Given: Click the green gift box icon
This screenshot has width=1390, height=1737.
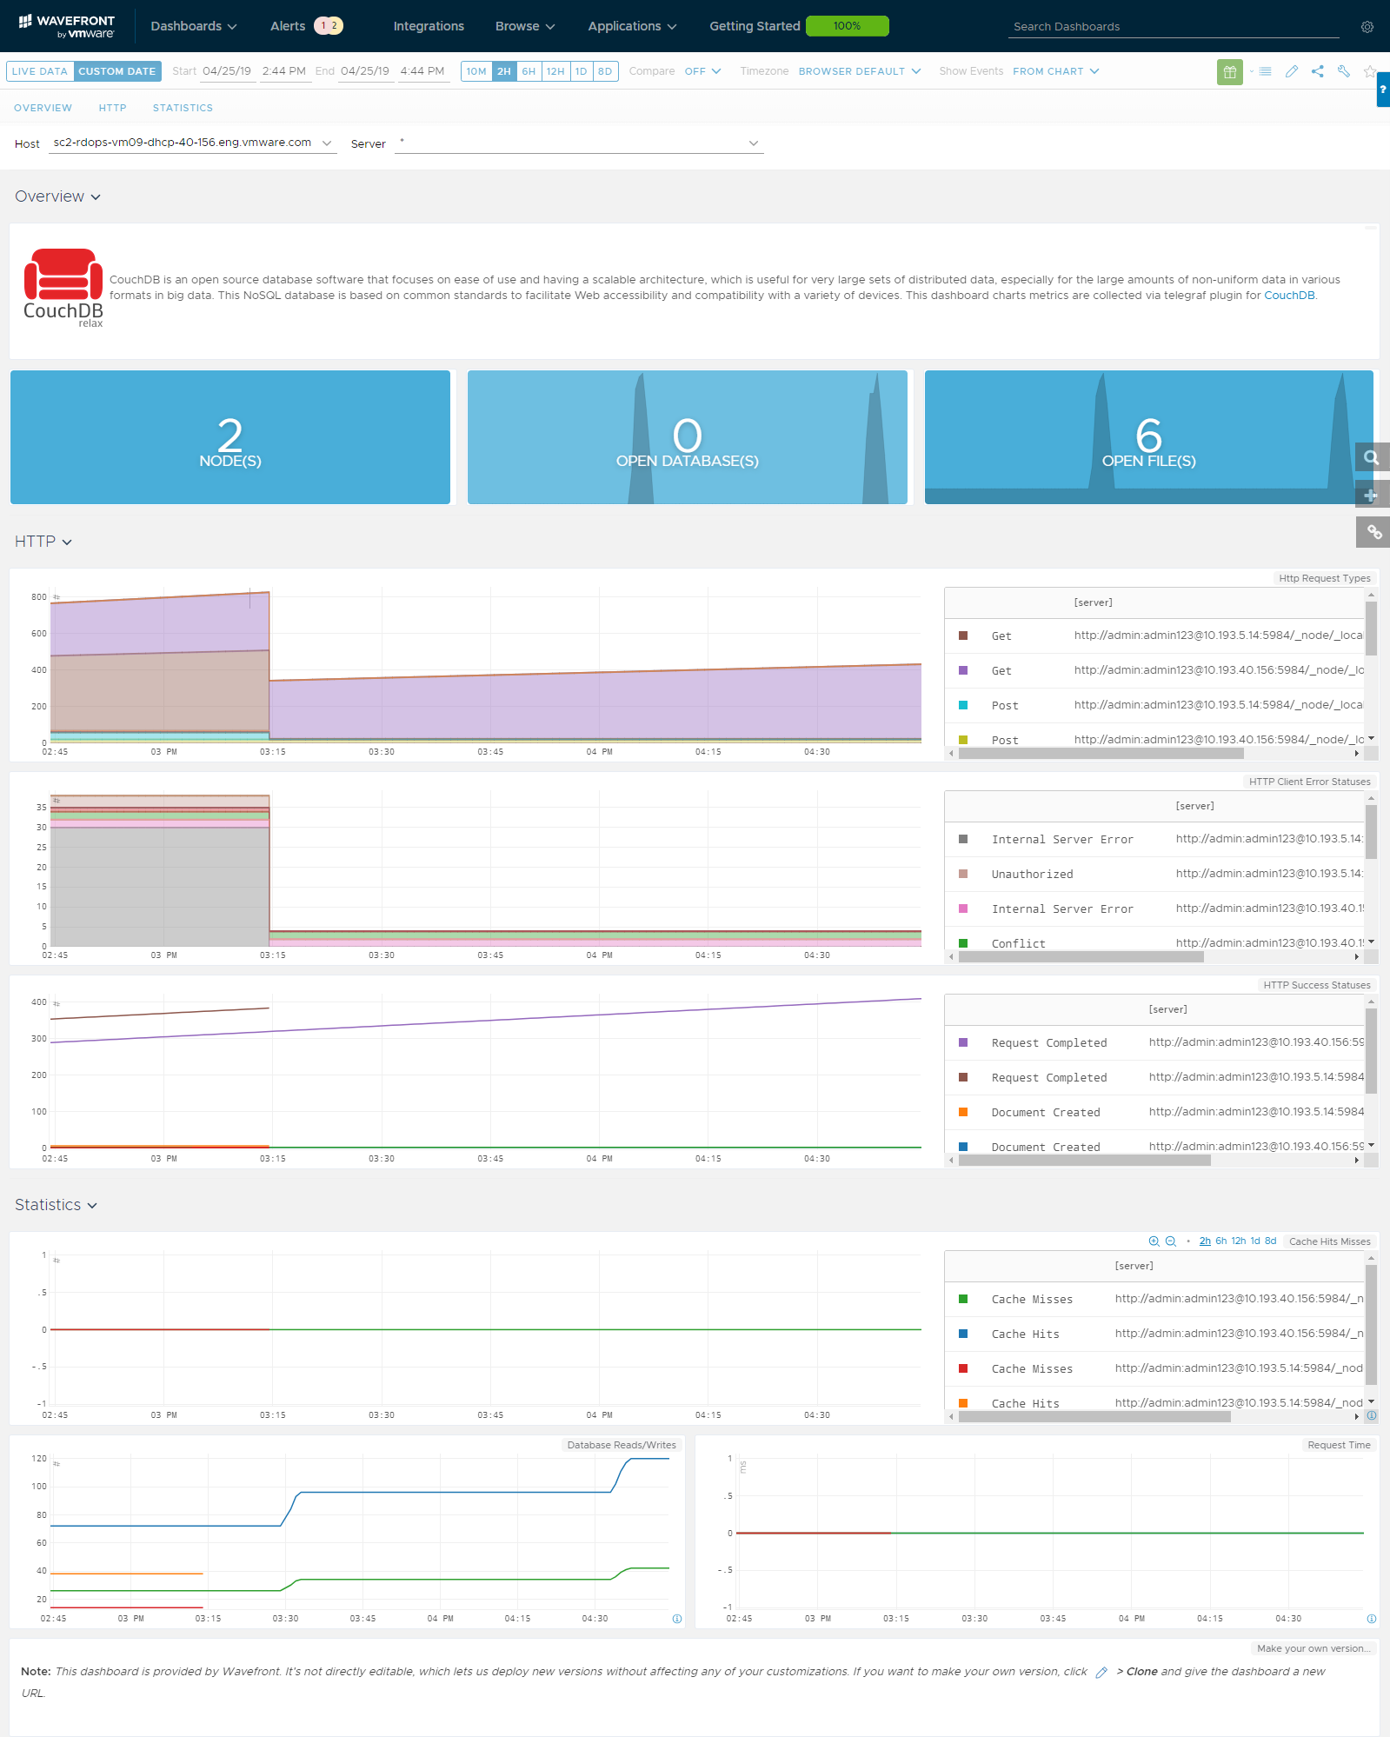Looking at the screenshot, I should [x=1230, y=72].
